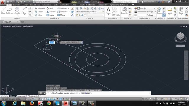Screen dimensions: 189x106
Task: Click the MODELO status bar button
Action: tap(145, 99)
